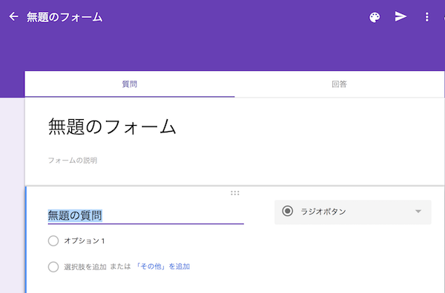This screenshot has width=445, height=293.
Task: Edit the オプション 1 option text
Action: pyautogui.click(x=85, y=241)
